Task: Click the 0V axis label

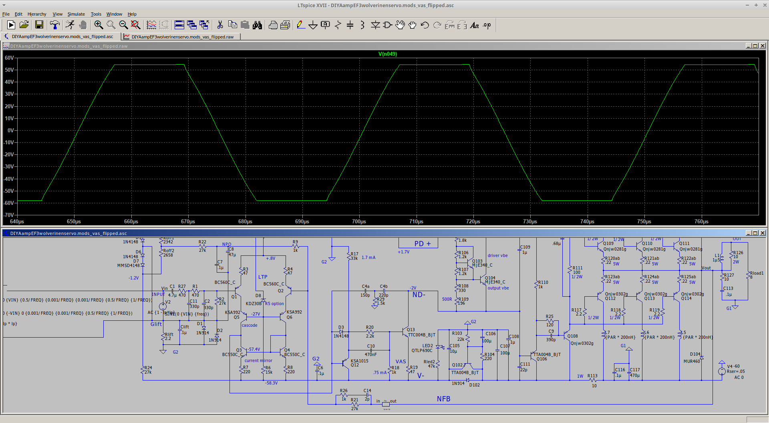Action: click(11, 130)
